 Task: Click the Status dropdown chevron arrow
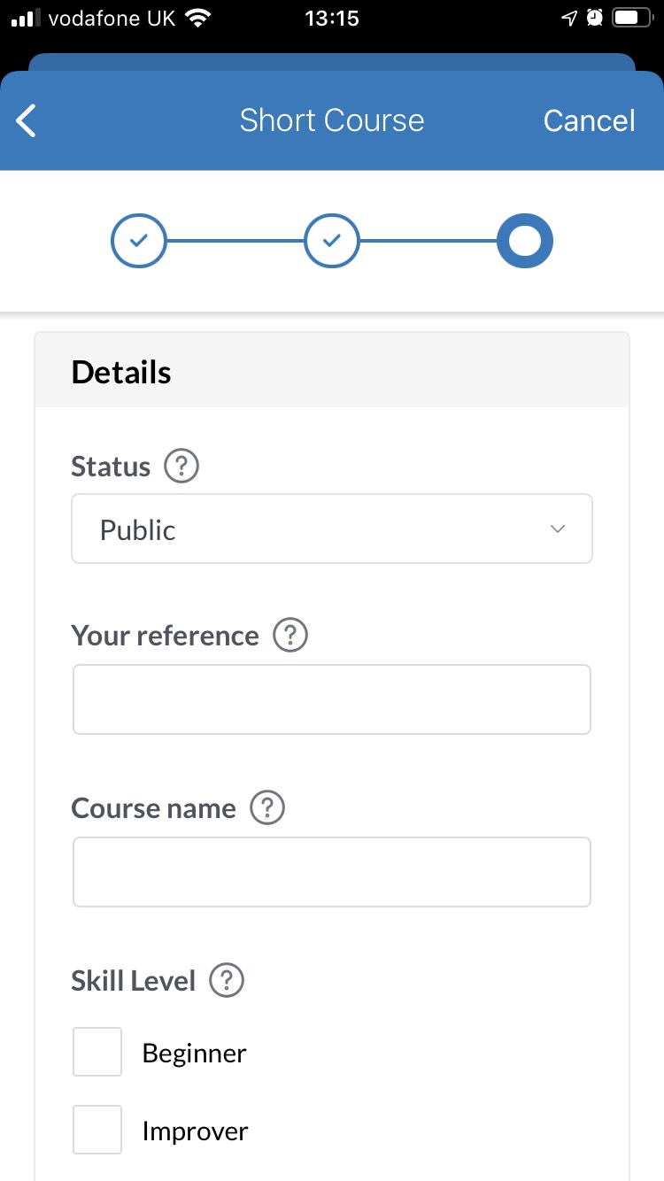[558, 529]
